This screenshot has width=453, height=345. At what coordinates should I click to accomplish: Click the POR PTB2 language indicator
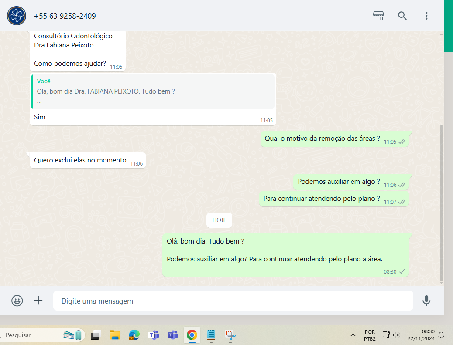pos(370,335)
